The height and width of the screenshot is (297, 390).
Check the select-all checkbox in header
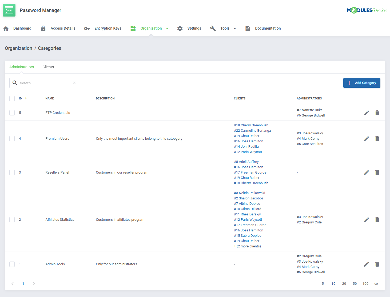(x=12, y=99)
